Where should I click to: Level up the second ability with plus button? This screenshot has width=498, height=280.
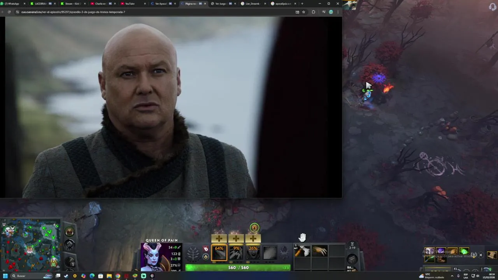pos(236,238)
